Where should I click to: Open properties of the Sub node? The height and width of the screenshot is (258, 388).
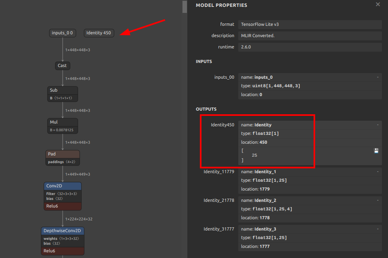62,90
